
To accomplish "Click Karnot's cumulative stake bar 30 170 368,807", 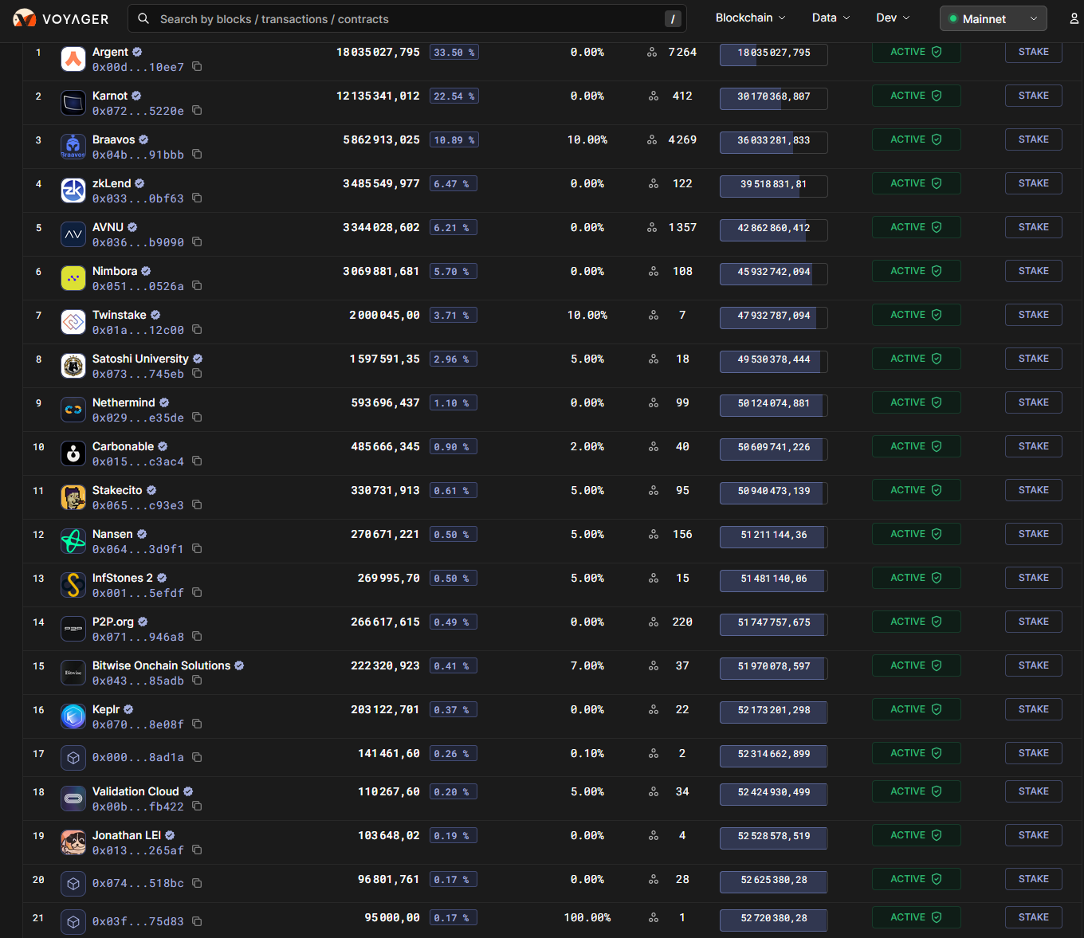I will 773,97.
